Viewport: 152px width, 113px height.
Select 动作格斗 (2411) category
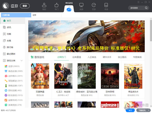[x=14, y=76]
